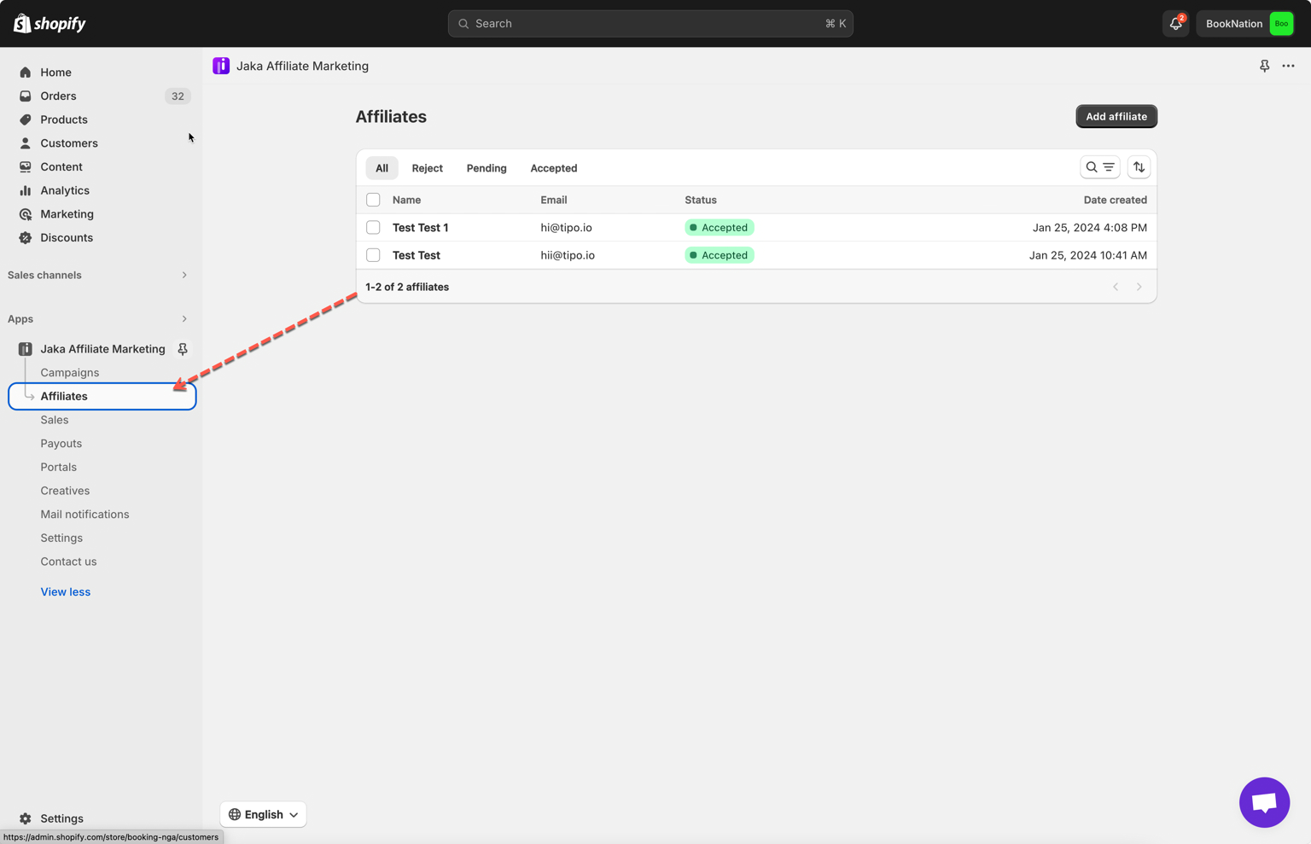Viewport: 1311px width, 844px height.
Task: Click the sort arrows icon in table
Action: pos(1139,167)
